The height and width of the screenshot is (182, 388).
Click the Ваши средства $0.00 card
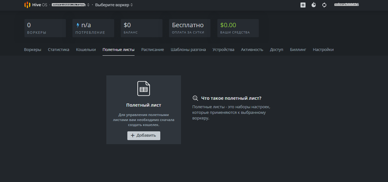238,28
